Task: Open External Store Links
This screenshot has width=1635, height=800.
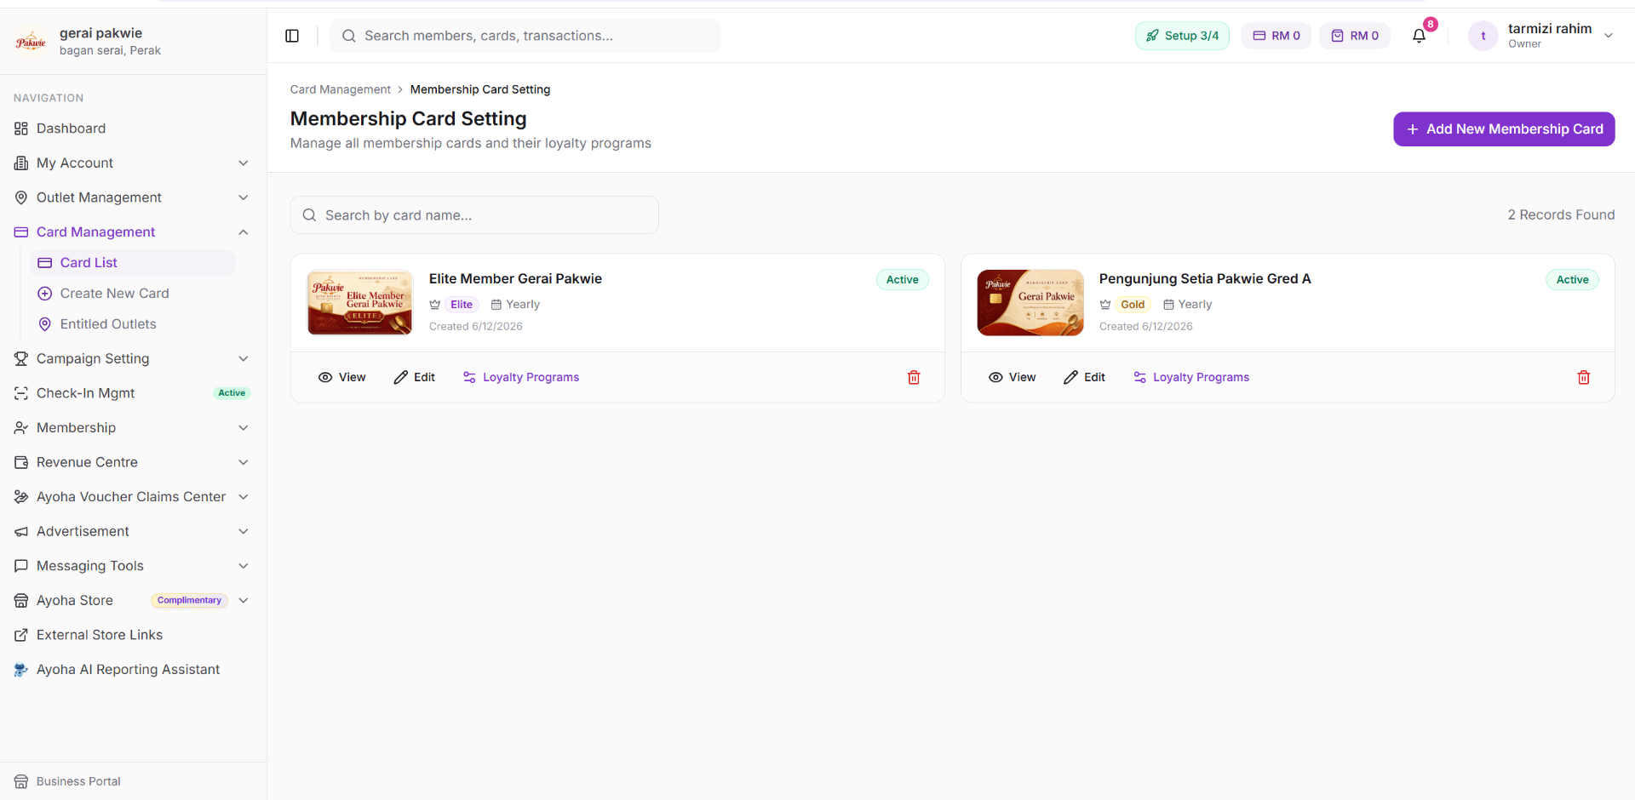Action: click(x=133, y=635)
